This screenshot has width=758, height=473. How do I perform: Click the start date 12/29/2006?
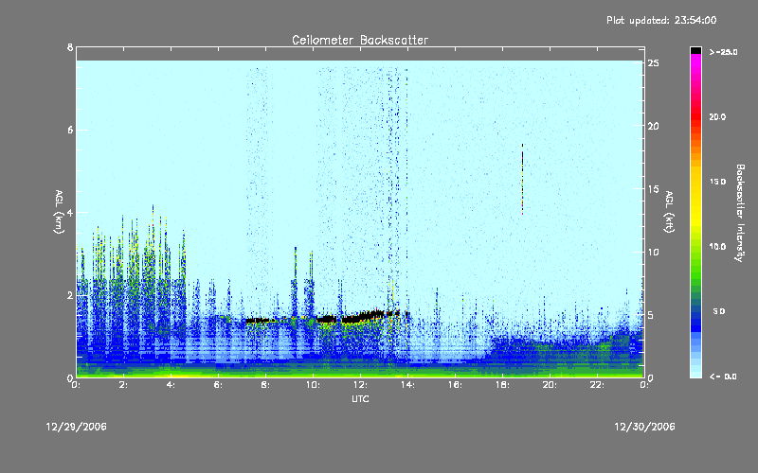pos(77,427)
